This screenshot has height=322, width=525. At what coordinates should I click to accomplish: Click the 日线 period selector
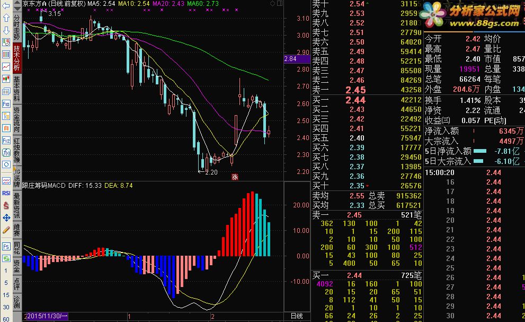[297, 316]
